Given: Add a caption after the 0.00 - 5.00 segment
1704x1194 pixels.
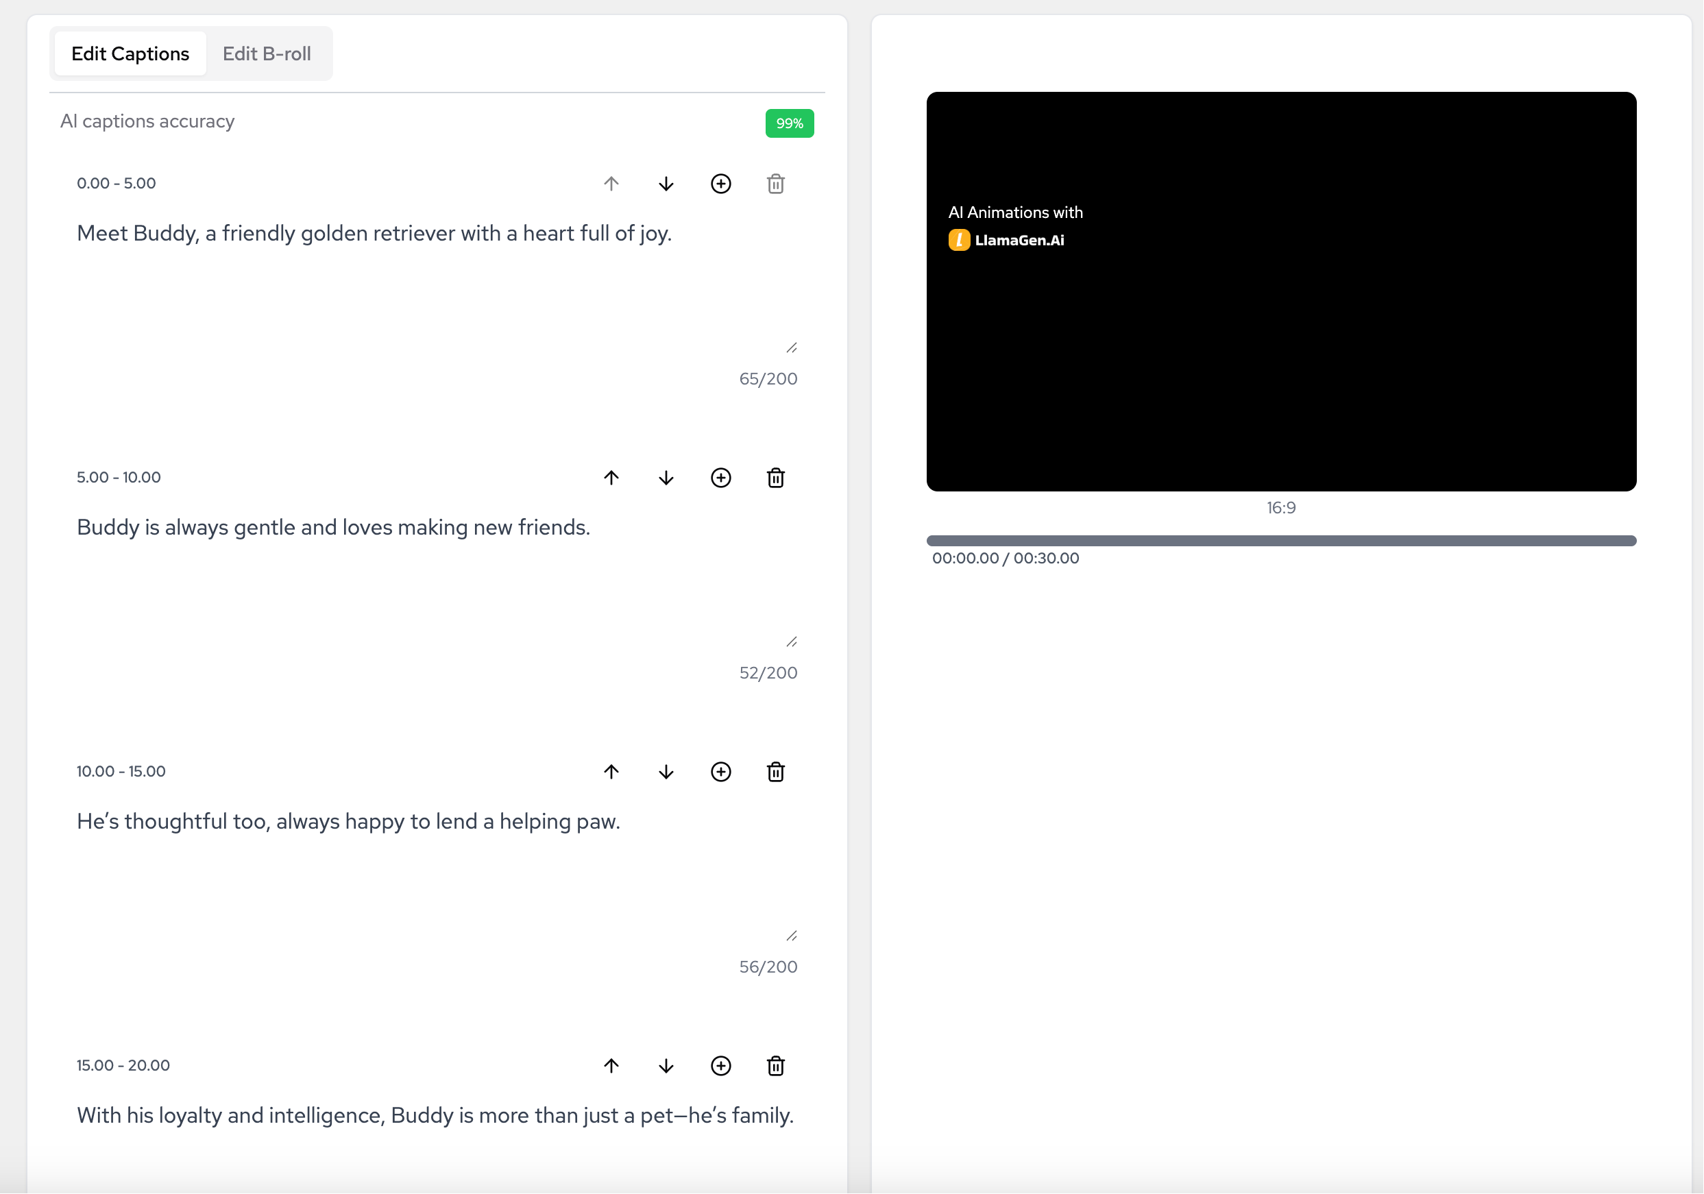Looking at the screenshot, I should pos(720,183).
